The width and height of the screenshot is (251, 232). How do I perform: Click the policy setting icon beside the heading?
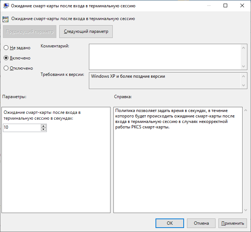click(5, 19)
